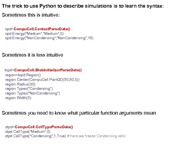The width and height of the screenshot is (196, 147).
Task: Click the region.Width(5) line
Action: (18, 98)
